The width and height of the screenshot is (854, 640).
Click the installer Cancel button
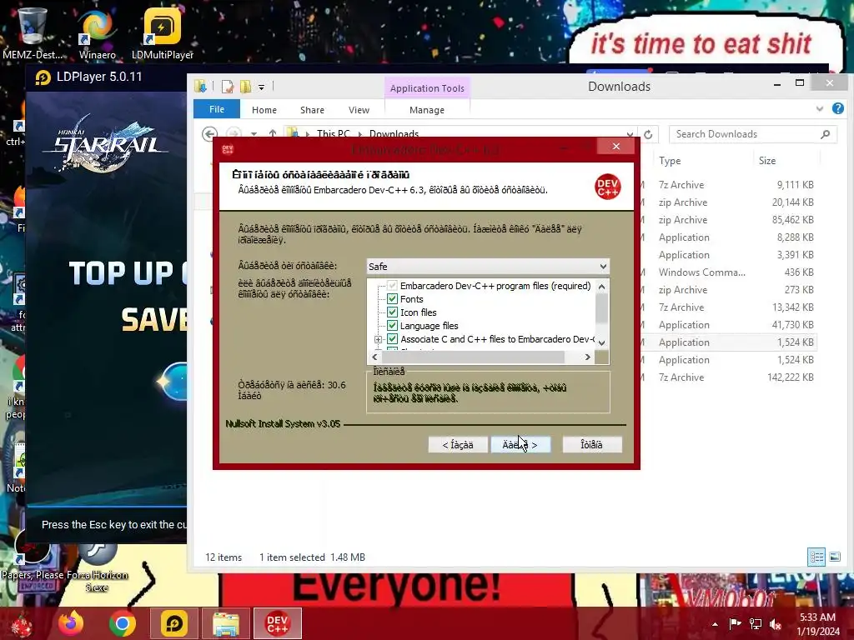(x=591, y=445)
